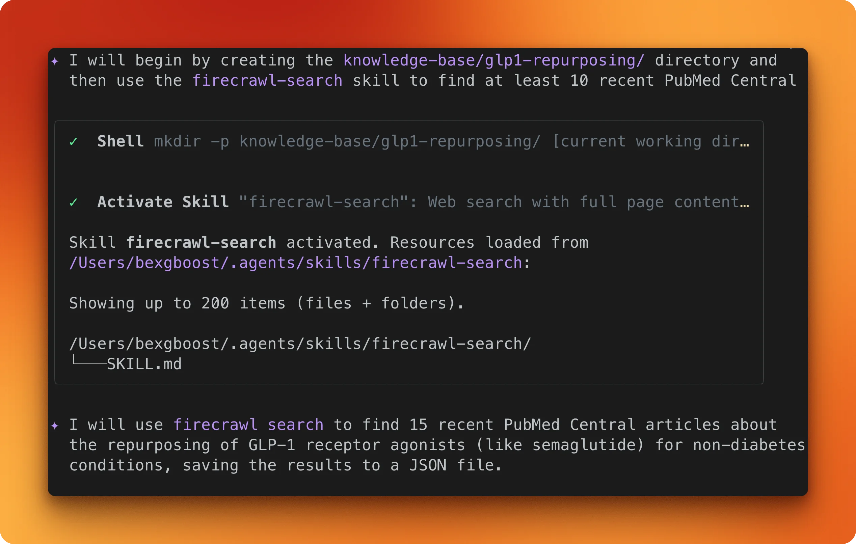Select the Shell command step
Viewport: 856px width, 544px height.
coord(120,141)
